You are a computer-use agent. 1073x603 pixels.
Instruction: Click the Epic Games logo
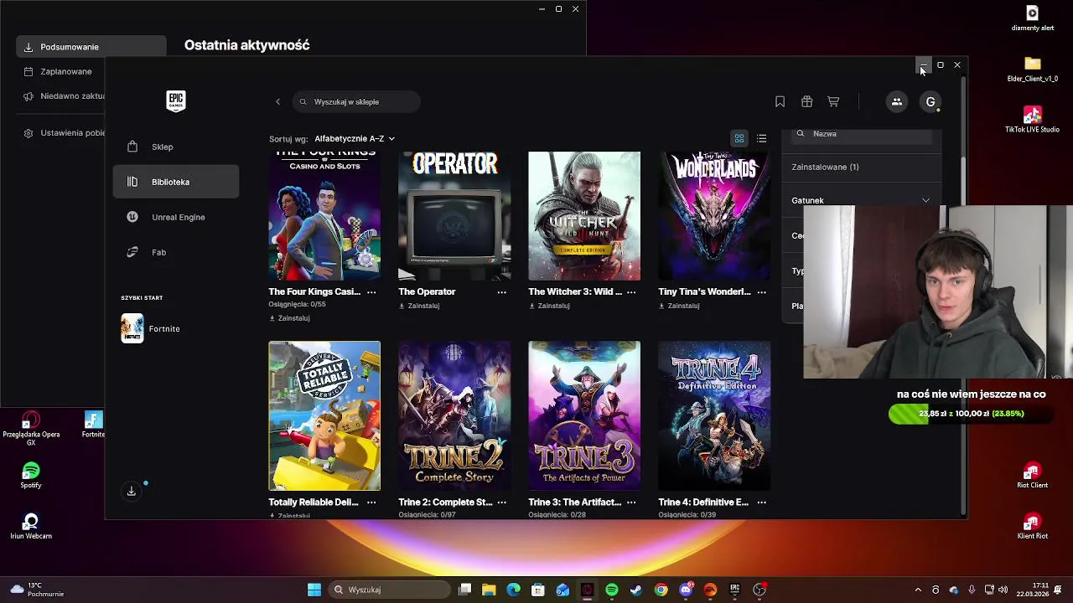(x=175, y=101)
